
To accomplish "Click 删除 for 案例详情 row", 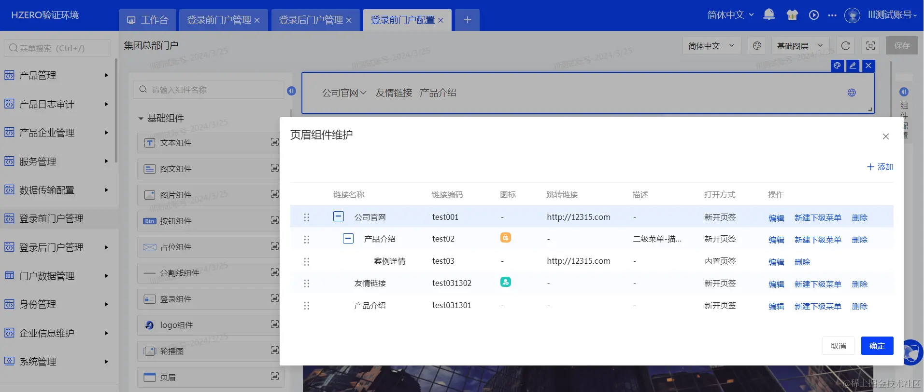I will (x=802, y=262).
